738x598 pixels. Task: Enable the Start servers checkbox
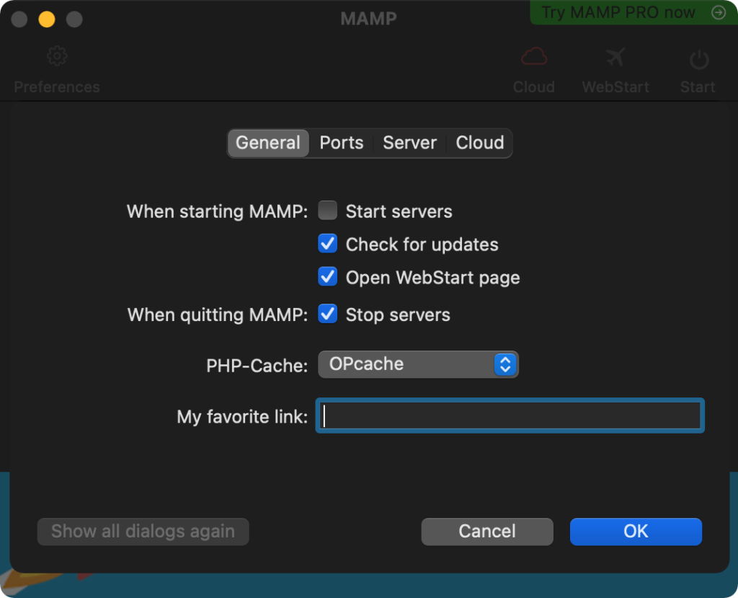tap(328, 211)
